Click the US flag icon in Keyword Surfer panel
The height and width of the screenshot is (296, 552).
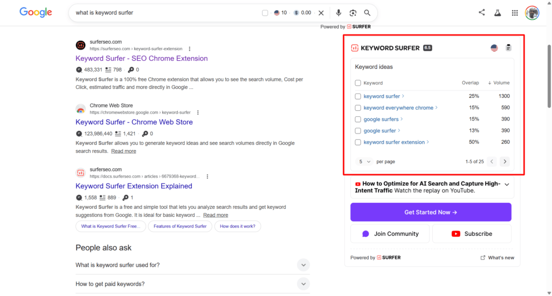coord(494,48)
